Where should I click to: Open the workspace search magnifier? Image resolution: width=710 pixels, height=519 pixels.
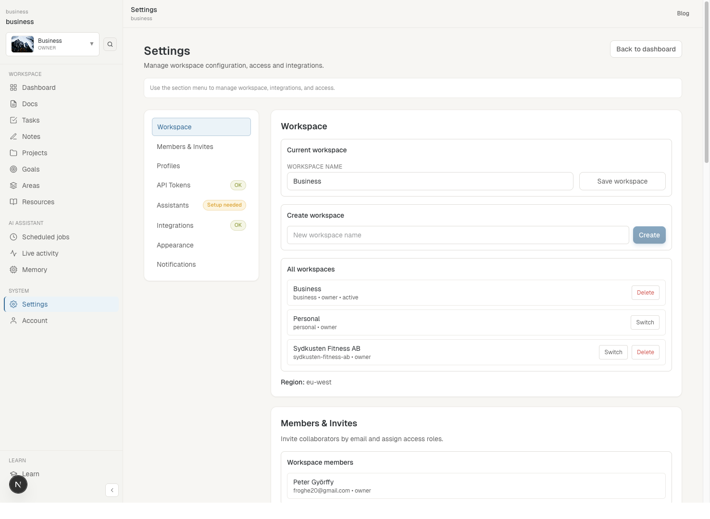pos(110,44)
